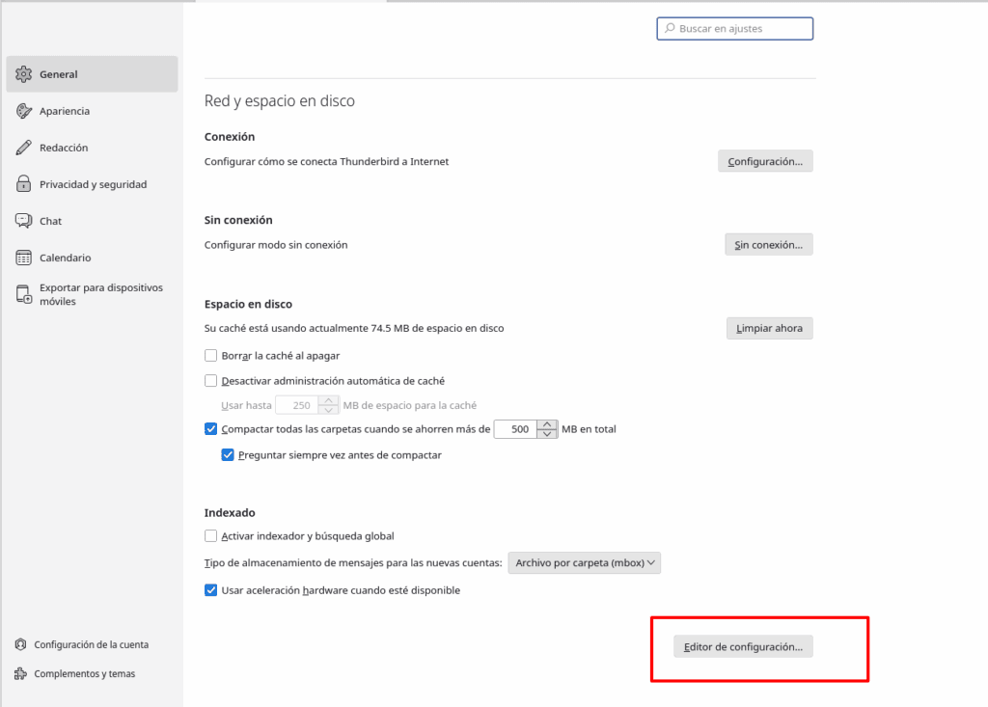Viewport: 988px width, 707px height.
Task: Enable Borrar la caché al apagar
Action: coord(211,356)
